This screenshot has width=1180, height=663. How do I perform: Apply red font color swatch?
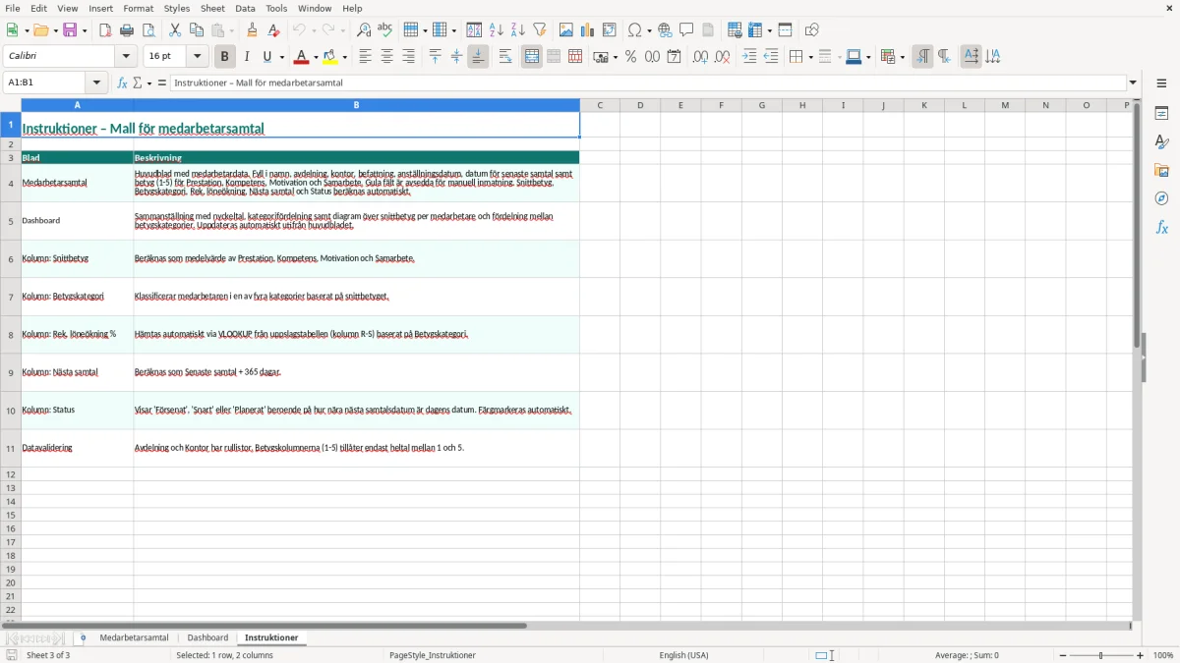point(302,57)
